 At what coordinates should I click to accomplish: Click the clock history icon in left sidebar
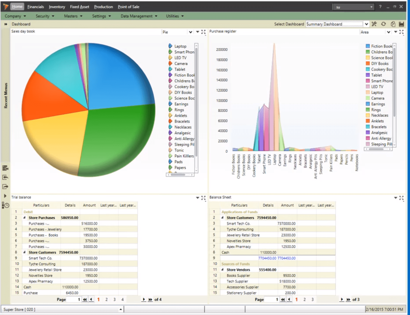click(x=5, y=205)
